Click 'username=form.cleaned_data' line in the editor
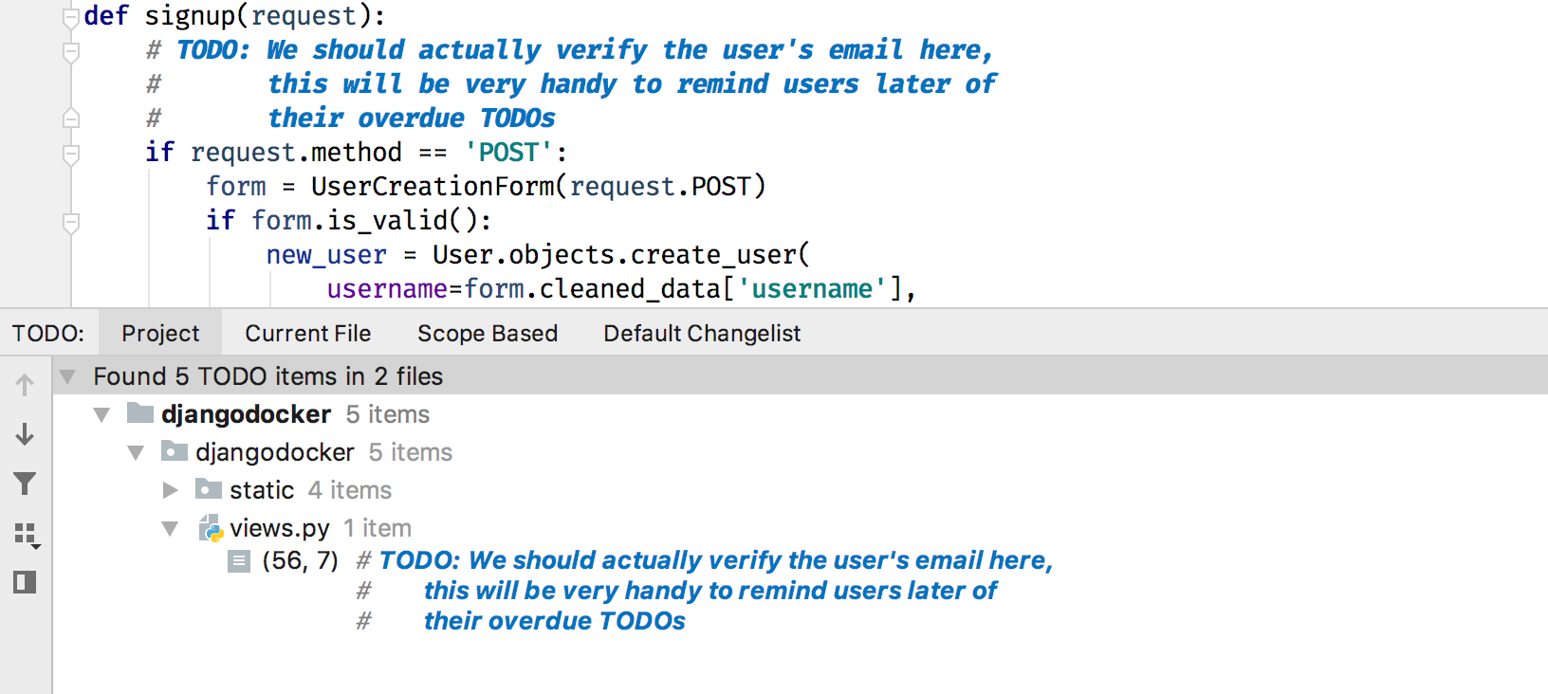This screenshot has height=694, width=1548. 621,288
